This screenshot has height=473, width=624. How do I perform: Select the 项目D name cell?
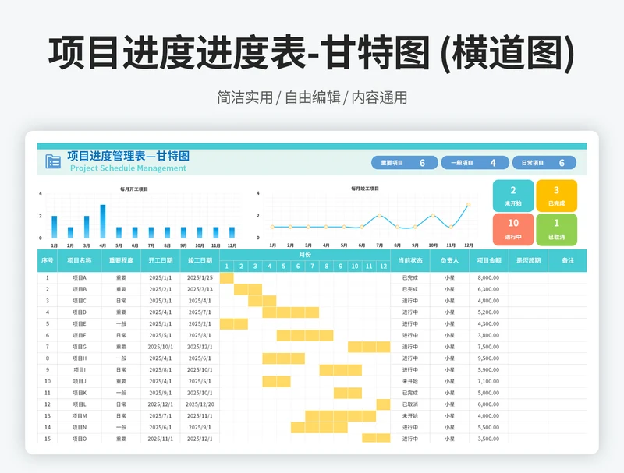80,312
